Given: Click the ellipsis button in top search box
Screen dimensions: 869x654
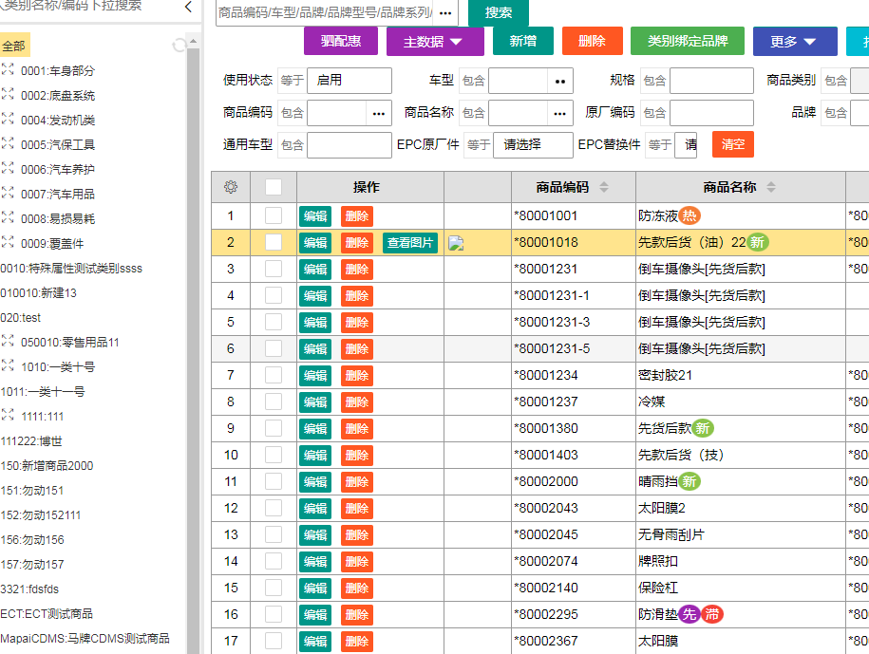Looking at the screenshot, I should (444, 12).
